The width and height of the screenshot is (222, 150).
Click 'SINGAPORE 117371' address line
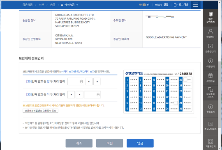pos(67,26)
